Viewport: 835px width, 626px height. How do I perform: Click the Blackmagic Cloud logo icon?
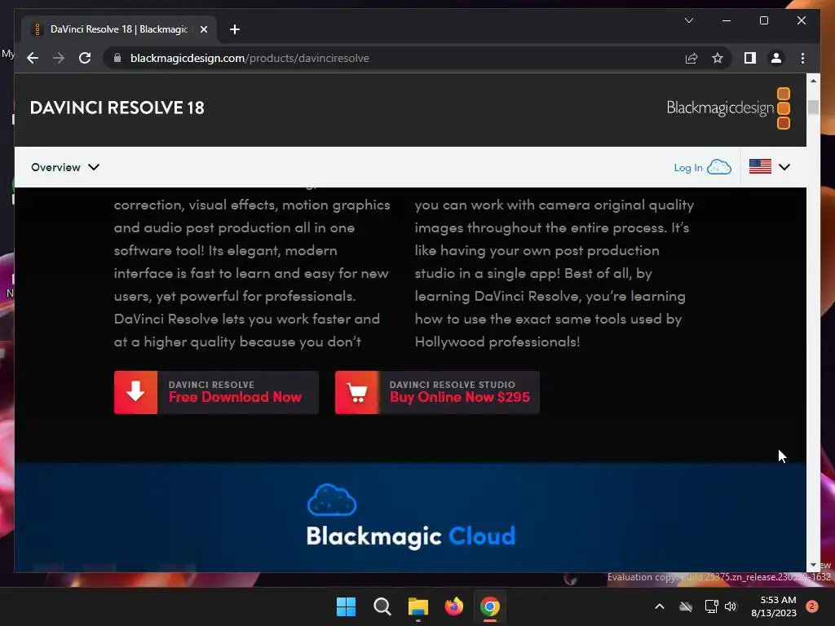332,500
